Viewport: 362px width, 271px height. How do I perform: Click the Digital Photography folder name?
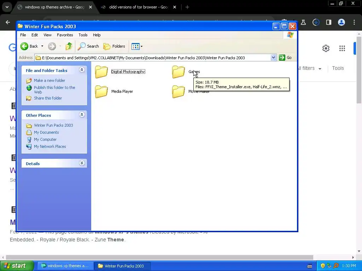pos(128,72)
